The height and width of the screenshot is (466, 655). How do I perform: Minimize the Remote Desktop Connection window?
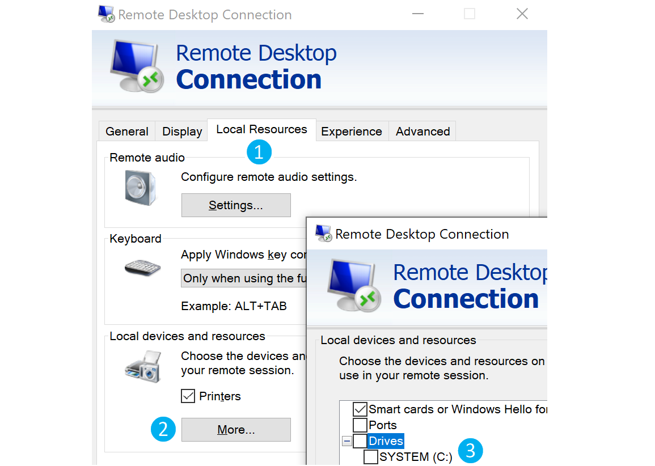pyautogui.click(x=418, y=14)
